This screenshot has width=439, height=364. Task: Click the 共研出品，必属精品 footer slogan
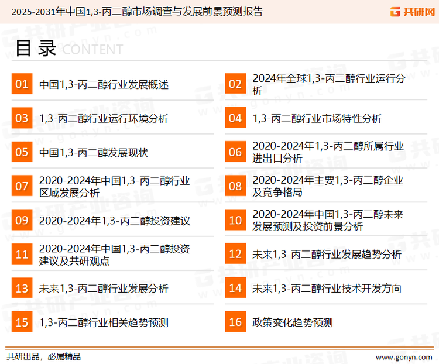pyautogui.click(x=44, y=357)
